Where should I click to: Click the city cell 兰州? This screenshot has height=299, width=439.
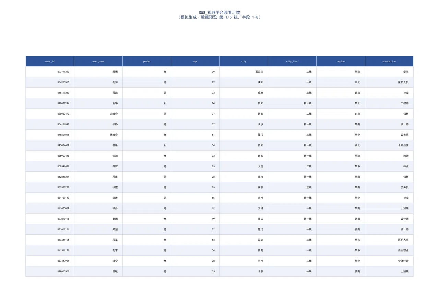(x=244, y=261)
